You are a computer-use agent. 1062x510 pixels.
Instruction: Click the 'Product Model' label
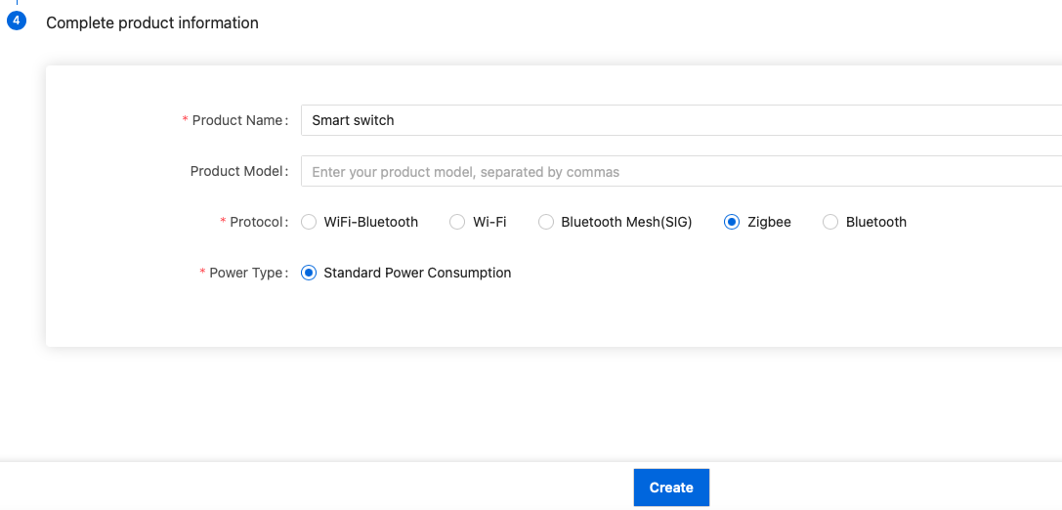point(235,171)
